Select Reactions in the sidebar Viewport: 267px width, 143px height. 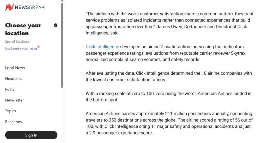click(13, 122)
